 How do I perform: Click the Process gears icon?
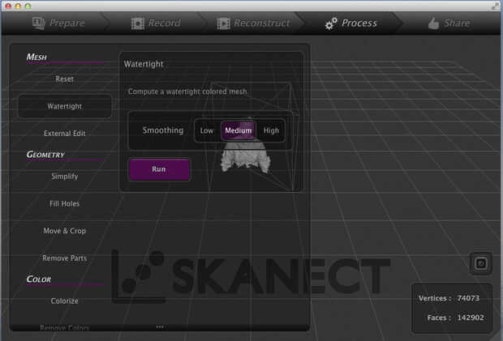[x=331, y=23]
